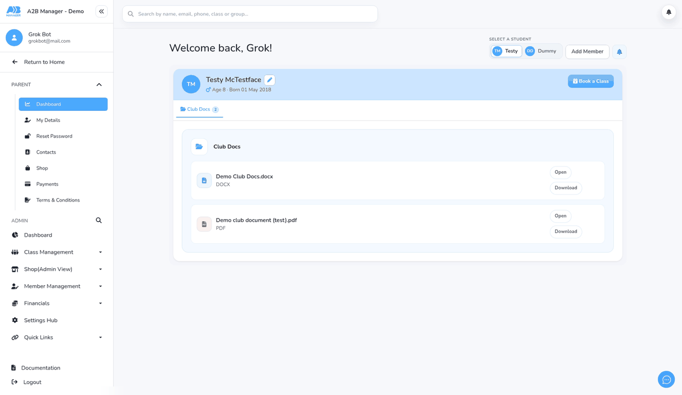Click the Documentation file icon
Image resolution: width=682 pixels, height=395 pixels.
[14, 368]
